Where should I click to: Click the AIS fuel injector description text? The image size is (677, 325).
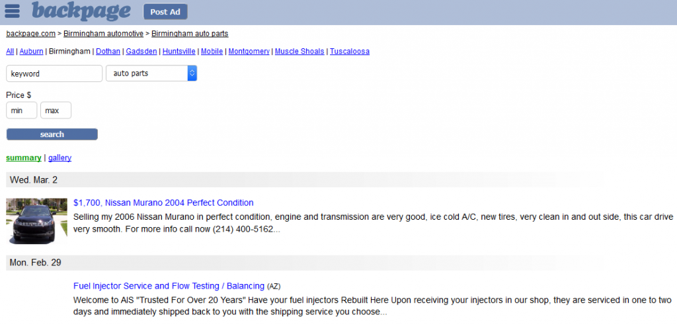(373, 306)
